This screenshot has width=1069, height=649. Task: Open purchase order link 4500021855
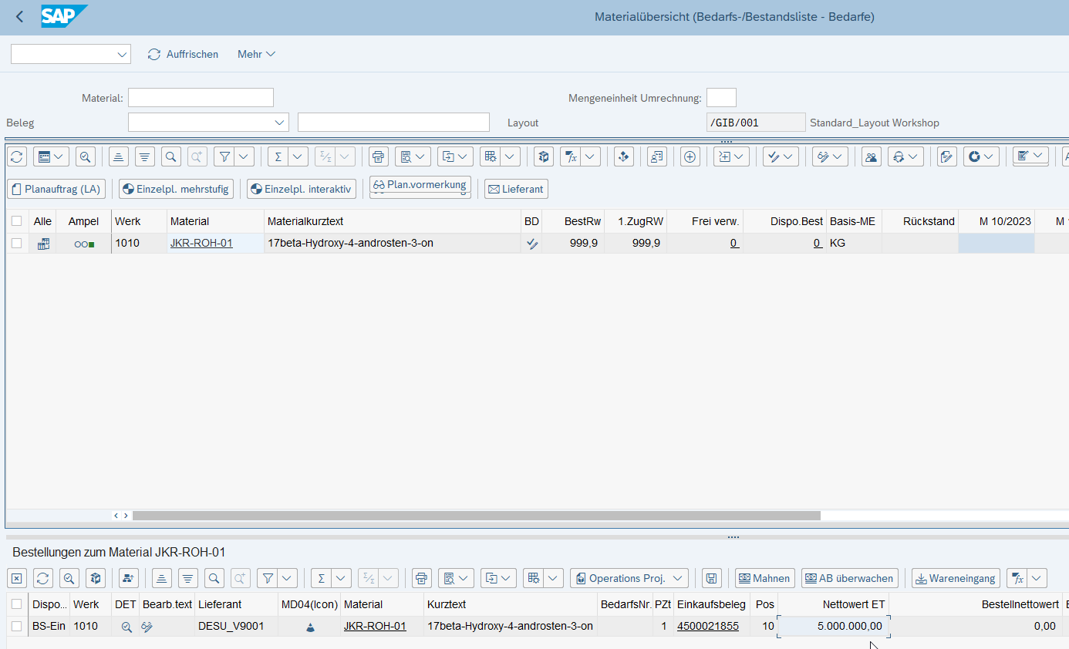(707, 627)
